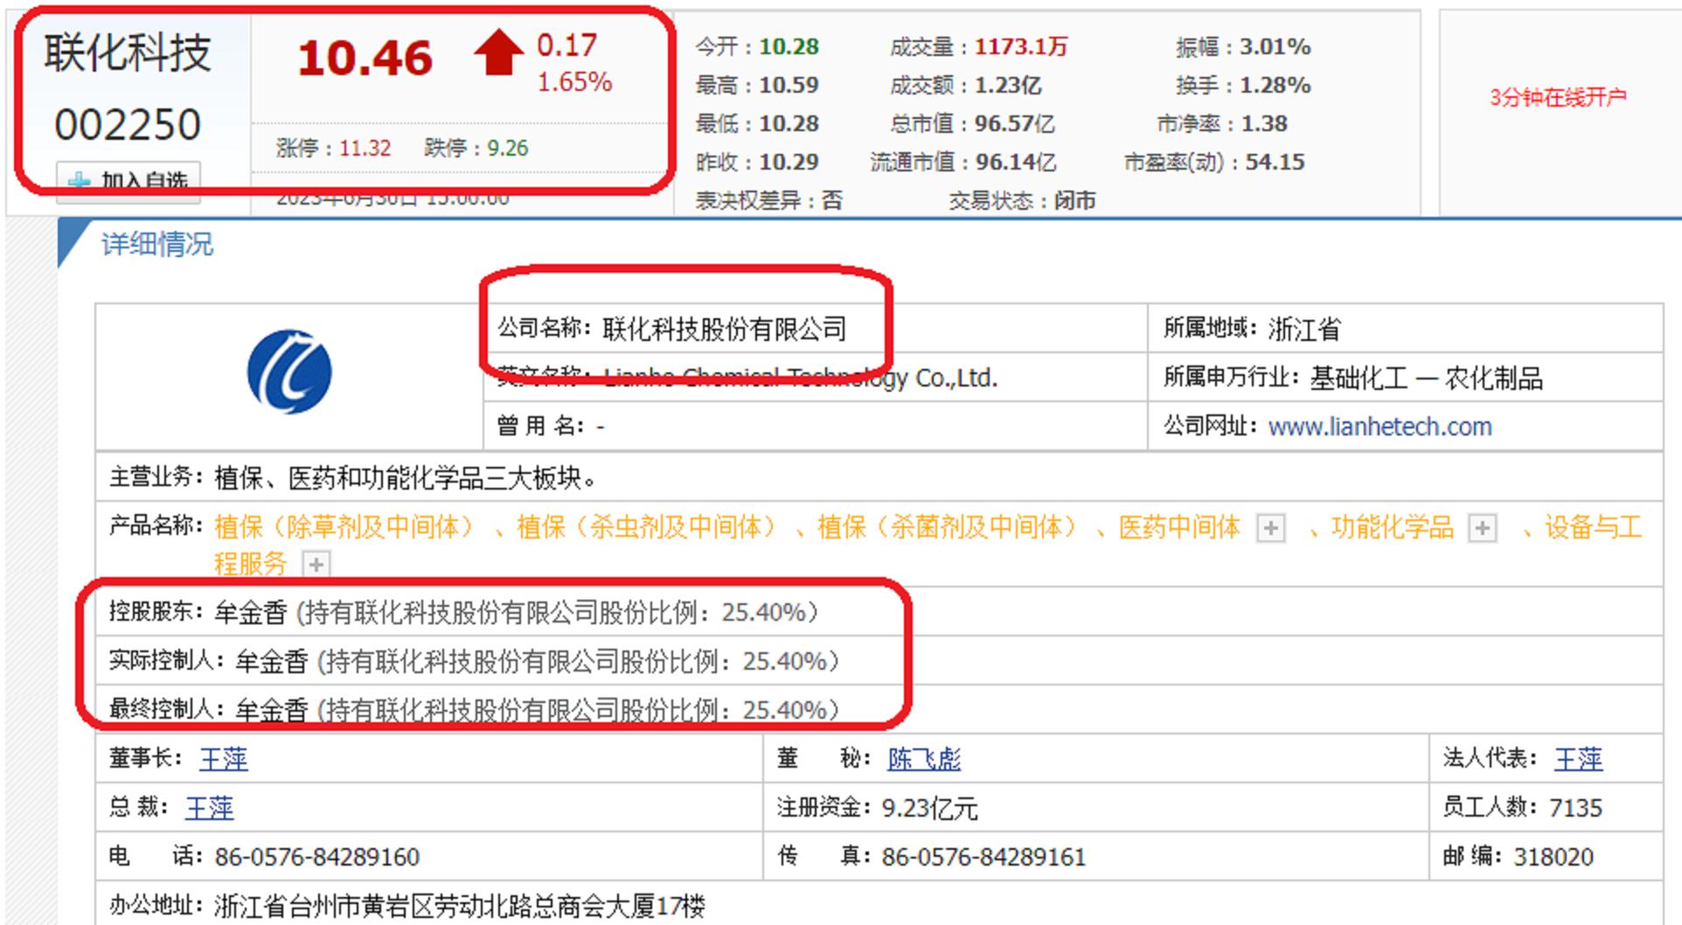Click percent change 1.65%
The image size is (1682, 925).
click(574, 82)
